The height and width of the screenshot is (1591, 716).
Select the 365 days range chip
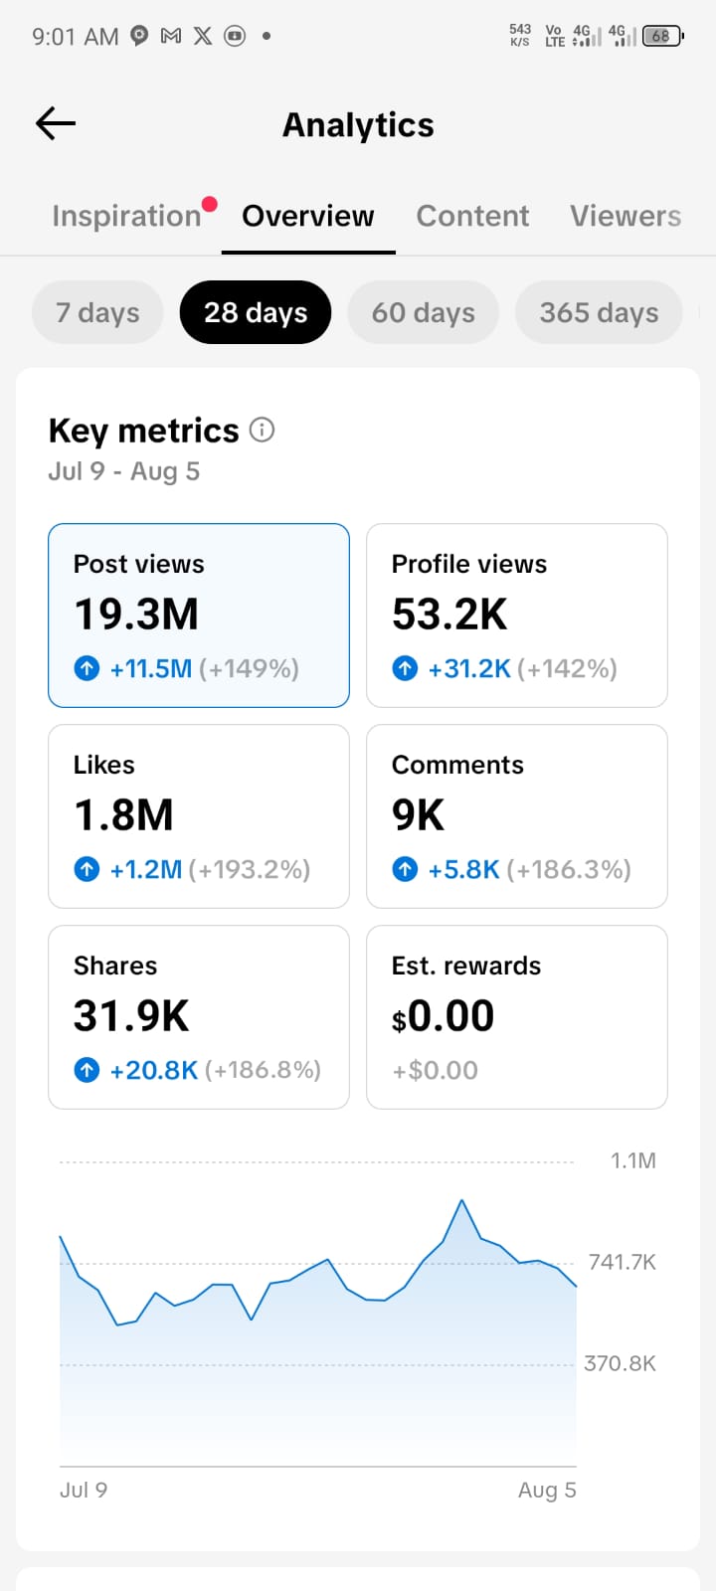click(599, 312)
